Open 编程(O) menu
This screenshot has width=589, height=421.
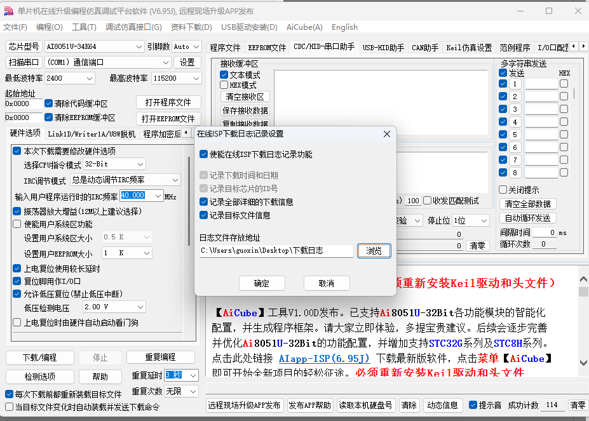point(49,27)
